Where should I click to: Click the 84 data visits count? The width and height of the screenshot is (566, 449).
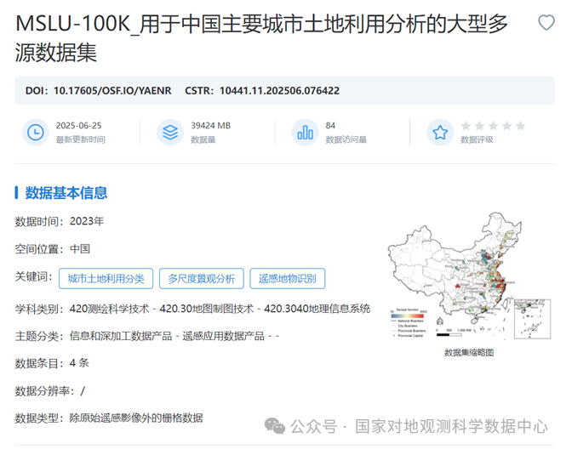[330, 126]
